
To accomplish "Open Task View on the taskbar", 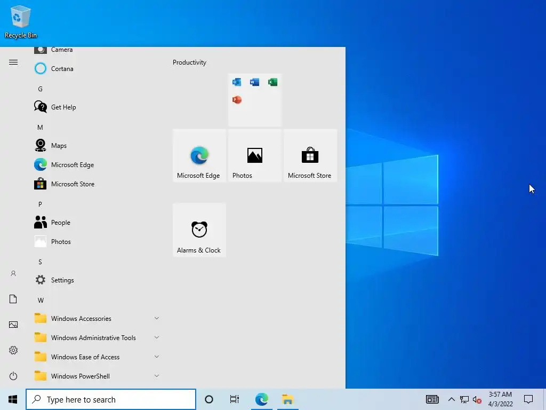I will pyautogui.click(x=235, y=399).
